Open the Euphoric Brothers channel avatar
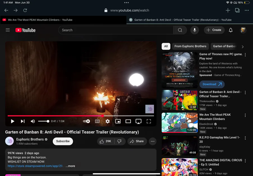This screenshot has height=176, width=253. tap(9, 141)
